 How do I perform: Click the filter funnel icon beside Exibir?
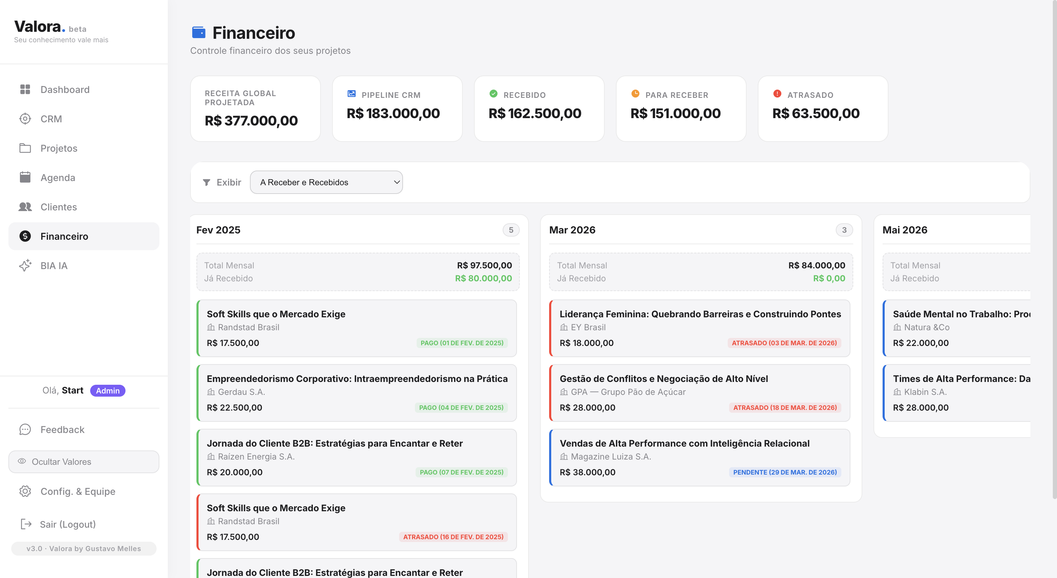click(x=206, y=182)
